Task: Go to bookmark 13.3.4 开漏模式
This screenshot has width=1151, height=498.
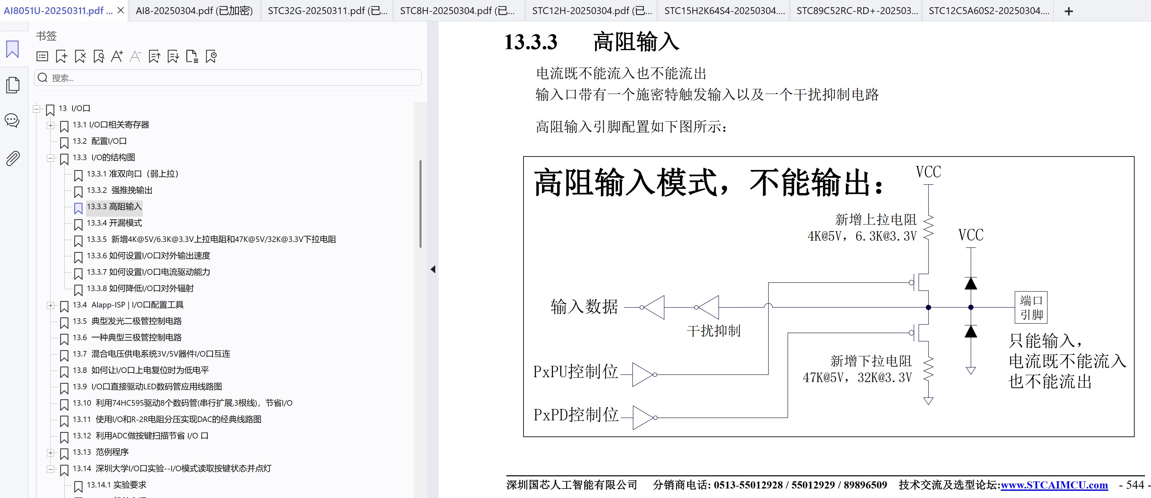Action: pyautogui.click(x=114, y=223)
